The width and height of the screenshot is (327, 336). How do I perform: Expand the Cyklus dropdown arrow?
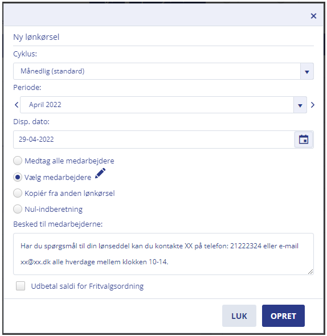coord(307,71)
